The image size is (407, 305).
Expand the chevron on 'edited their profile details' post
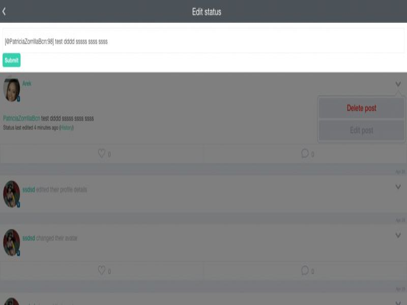[x=398, y=187]
